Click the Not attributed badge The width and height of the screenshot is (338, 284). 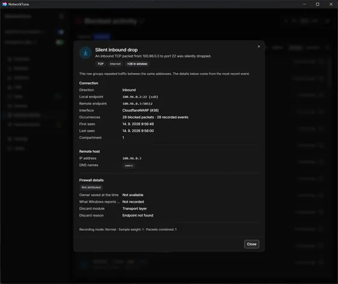click(91, 188)
